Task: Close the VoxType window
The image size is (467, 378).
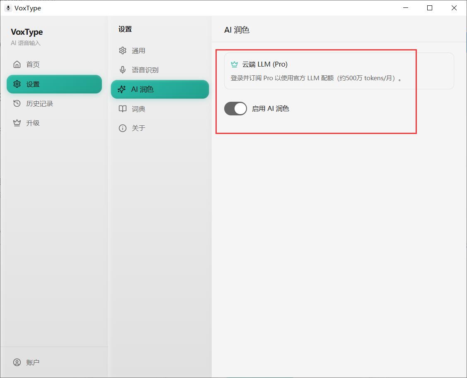Action: click(454, 8)
